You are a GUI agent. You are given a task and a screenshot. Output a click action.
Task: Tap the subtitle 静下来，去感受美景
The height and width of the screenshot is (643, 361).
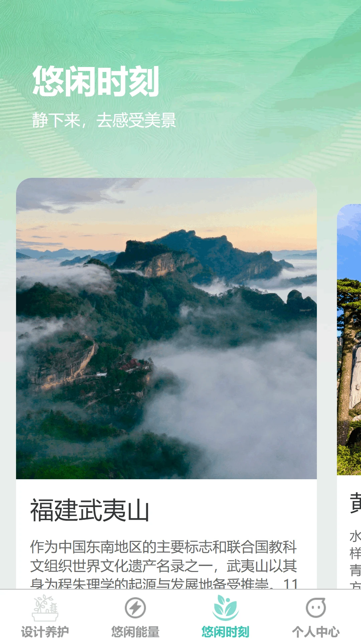click(x=104, y=120)
